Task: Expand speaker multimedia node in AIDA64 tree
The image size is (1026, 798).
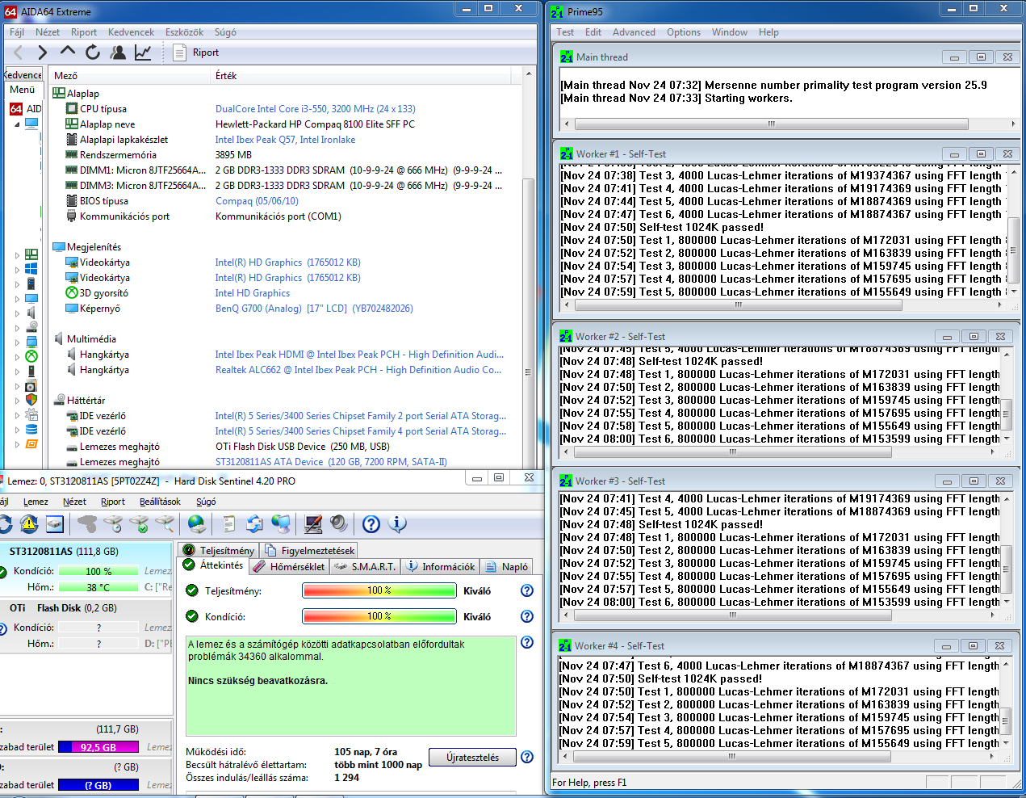Action: tap(17, 313)
